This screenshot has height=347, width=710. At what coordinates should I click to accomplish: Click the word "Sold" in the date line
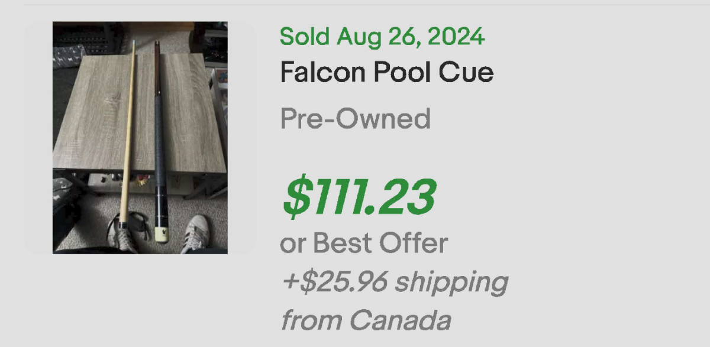305,37
